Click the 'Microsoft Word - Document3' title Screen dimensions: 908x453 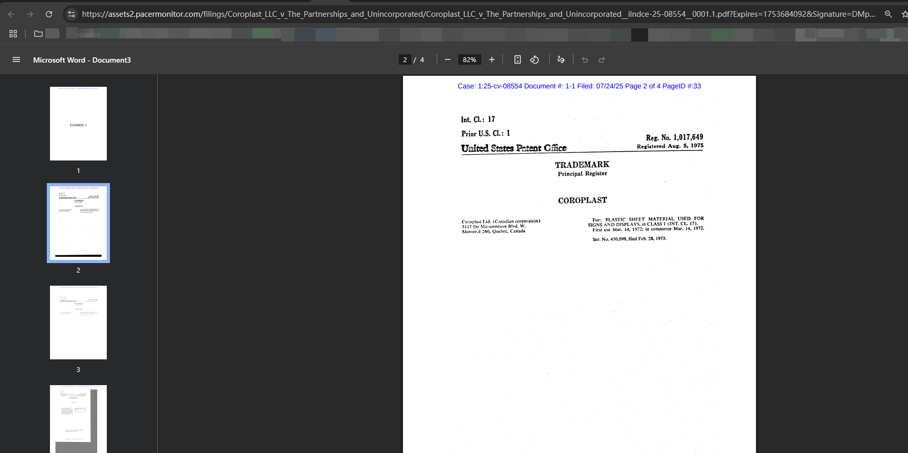(x=82, y=60)
